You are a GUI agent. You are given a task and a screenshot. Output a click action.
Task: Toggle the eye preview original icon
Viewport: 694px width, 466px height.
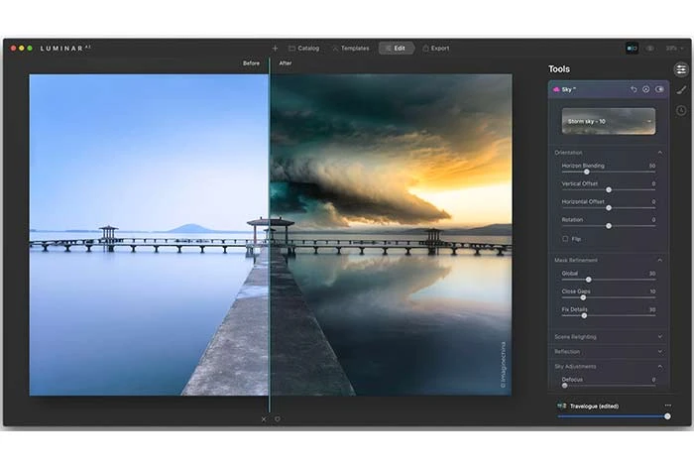(651, 48)
